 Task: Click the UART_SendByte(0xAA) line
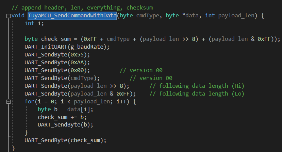57,63
